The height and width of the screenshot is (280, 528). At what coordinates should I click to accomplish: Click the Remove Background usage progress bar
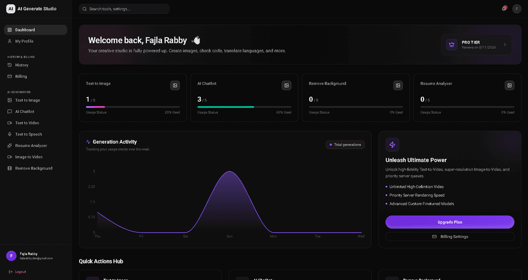[x=355, y=107]
